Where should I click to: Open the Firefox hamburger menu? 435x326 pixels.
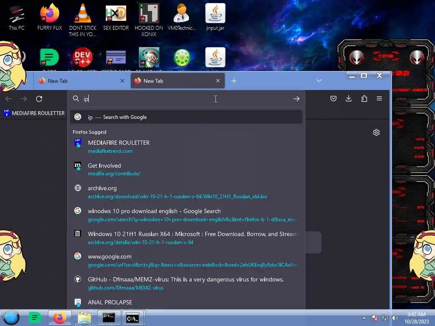379,98
